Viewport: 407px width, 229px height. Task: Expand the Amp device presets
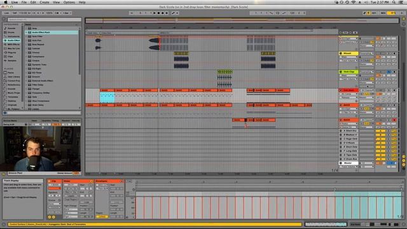tap(26, 28)
